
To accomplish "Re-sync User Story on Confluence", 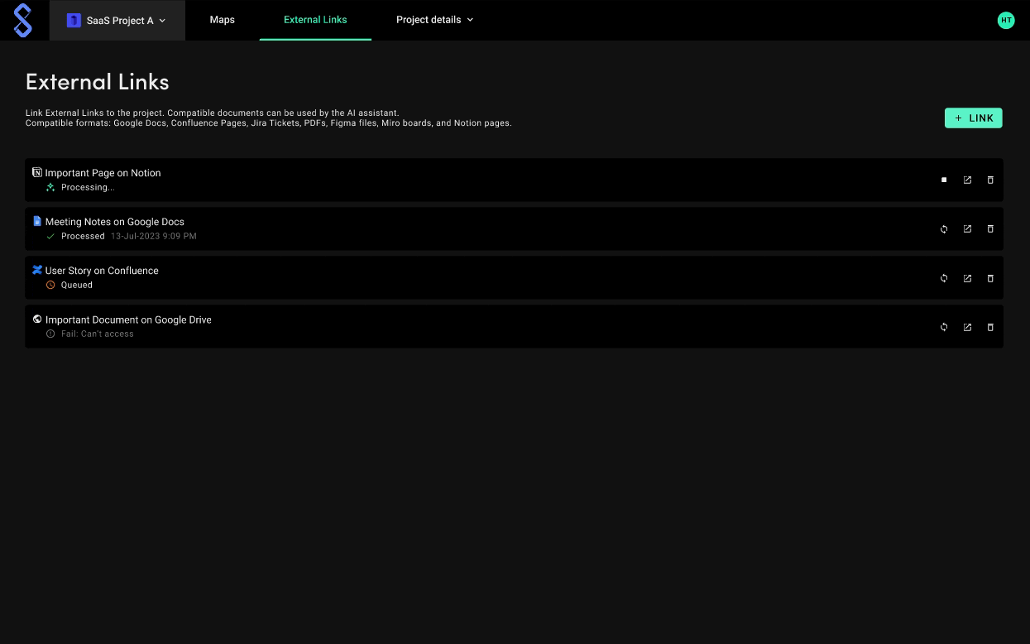I will pyautogui.click(x=944, y=278).
